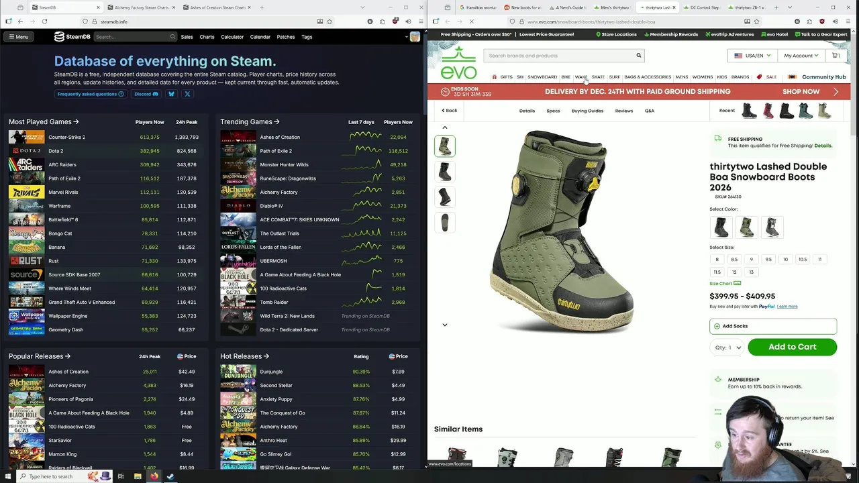Viewport: 859px width, 483px height.
Task: Expand Frequently asked questions
Action: [x=91, y=94]
